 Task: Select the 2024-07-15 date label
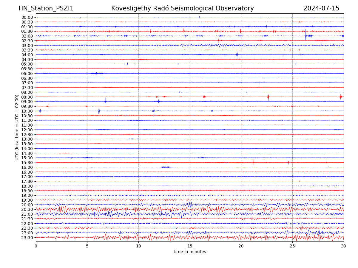point(321,9)
